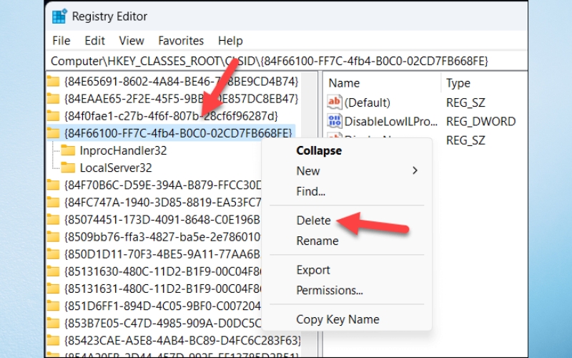The image size is (572, 358).
Task: Click the string icon beside (Default)
Action: (335, 102)
